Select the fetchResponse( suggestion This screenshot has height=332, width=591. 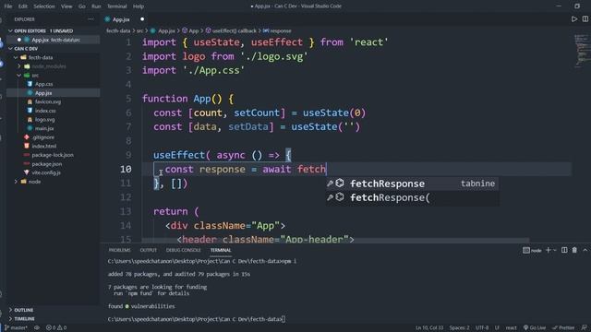click(x=413, y=198)
